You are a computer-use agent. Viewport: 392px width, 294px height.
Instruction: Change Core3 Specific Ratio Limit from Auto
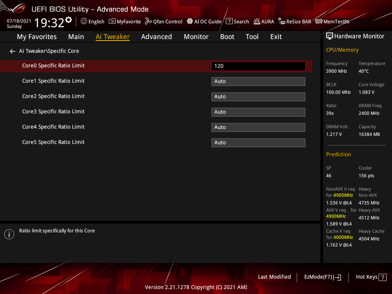coord(258,112)
